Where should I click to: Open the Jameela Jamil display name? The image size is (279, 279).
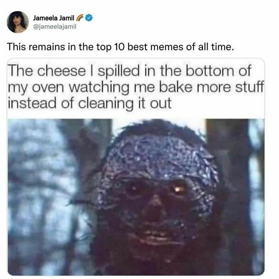53,18
